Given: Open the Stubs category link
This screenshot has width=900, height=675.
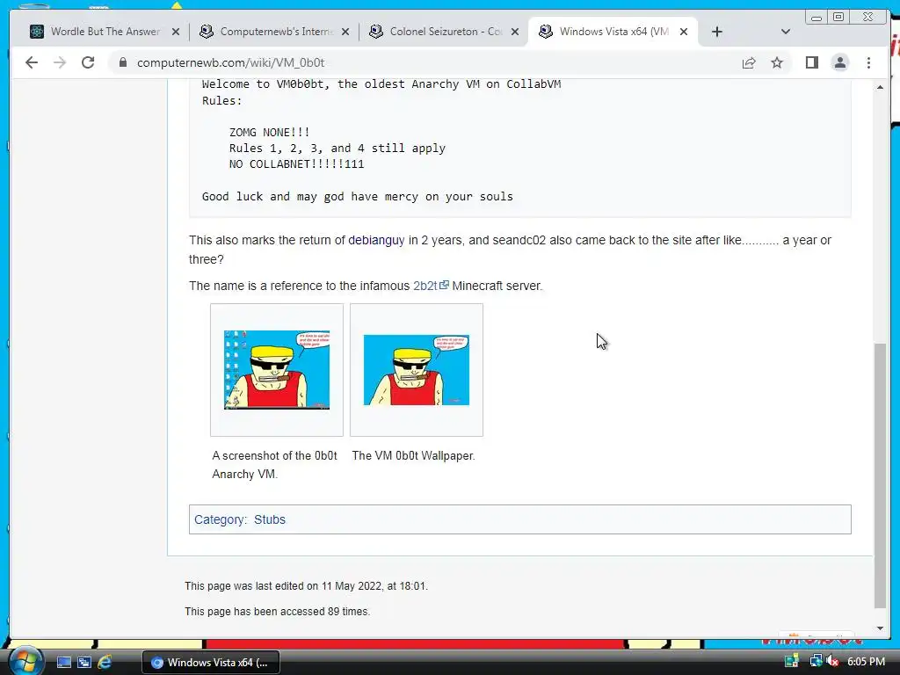Looking at the screenshot, I should tap(269, 519).
